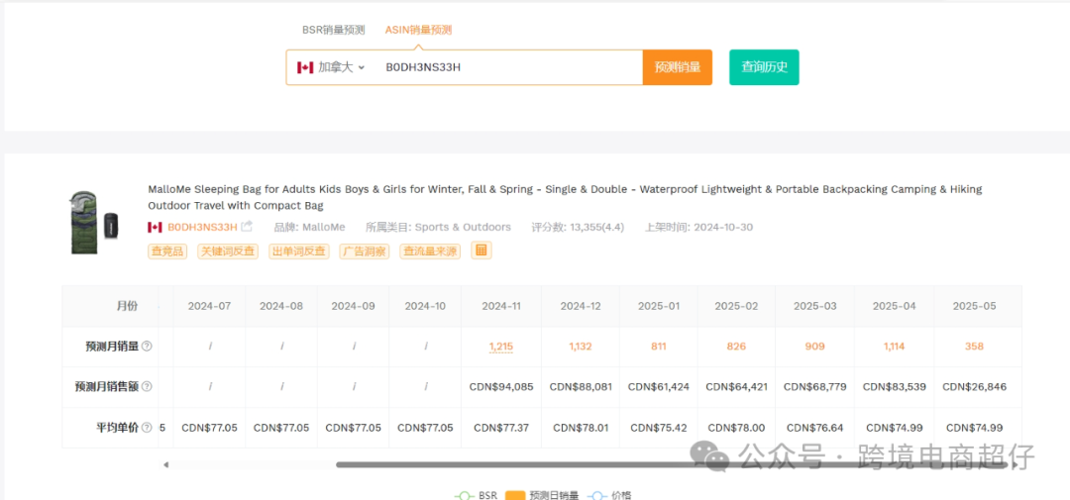Select ASIN销量预测 tab
Screen dimensions: 1070x500
[x=418, y=30]
